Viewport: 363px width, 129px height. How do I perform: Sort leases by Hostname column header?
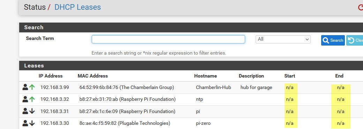pos(206,76)
